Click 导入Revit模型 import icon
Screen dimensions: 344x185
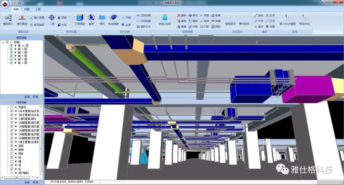pyautogui.click(x=287, y=18)
